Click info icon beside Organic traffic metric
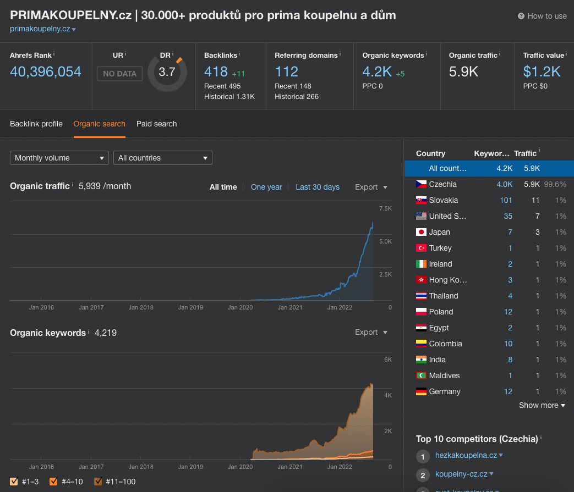Image resolution: width=574 pixels, height=492 pixels. pyautogui.click(x=500, y=54)
